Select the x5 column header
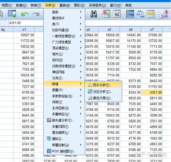The height and width of the screenshot is (162, 171). coord(109,29)
